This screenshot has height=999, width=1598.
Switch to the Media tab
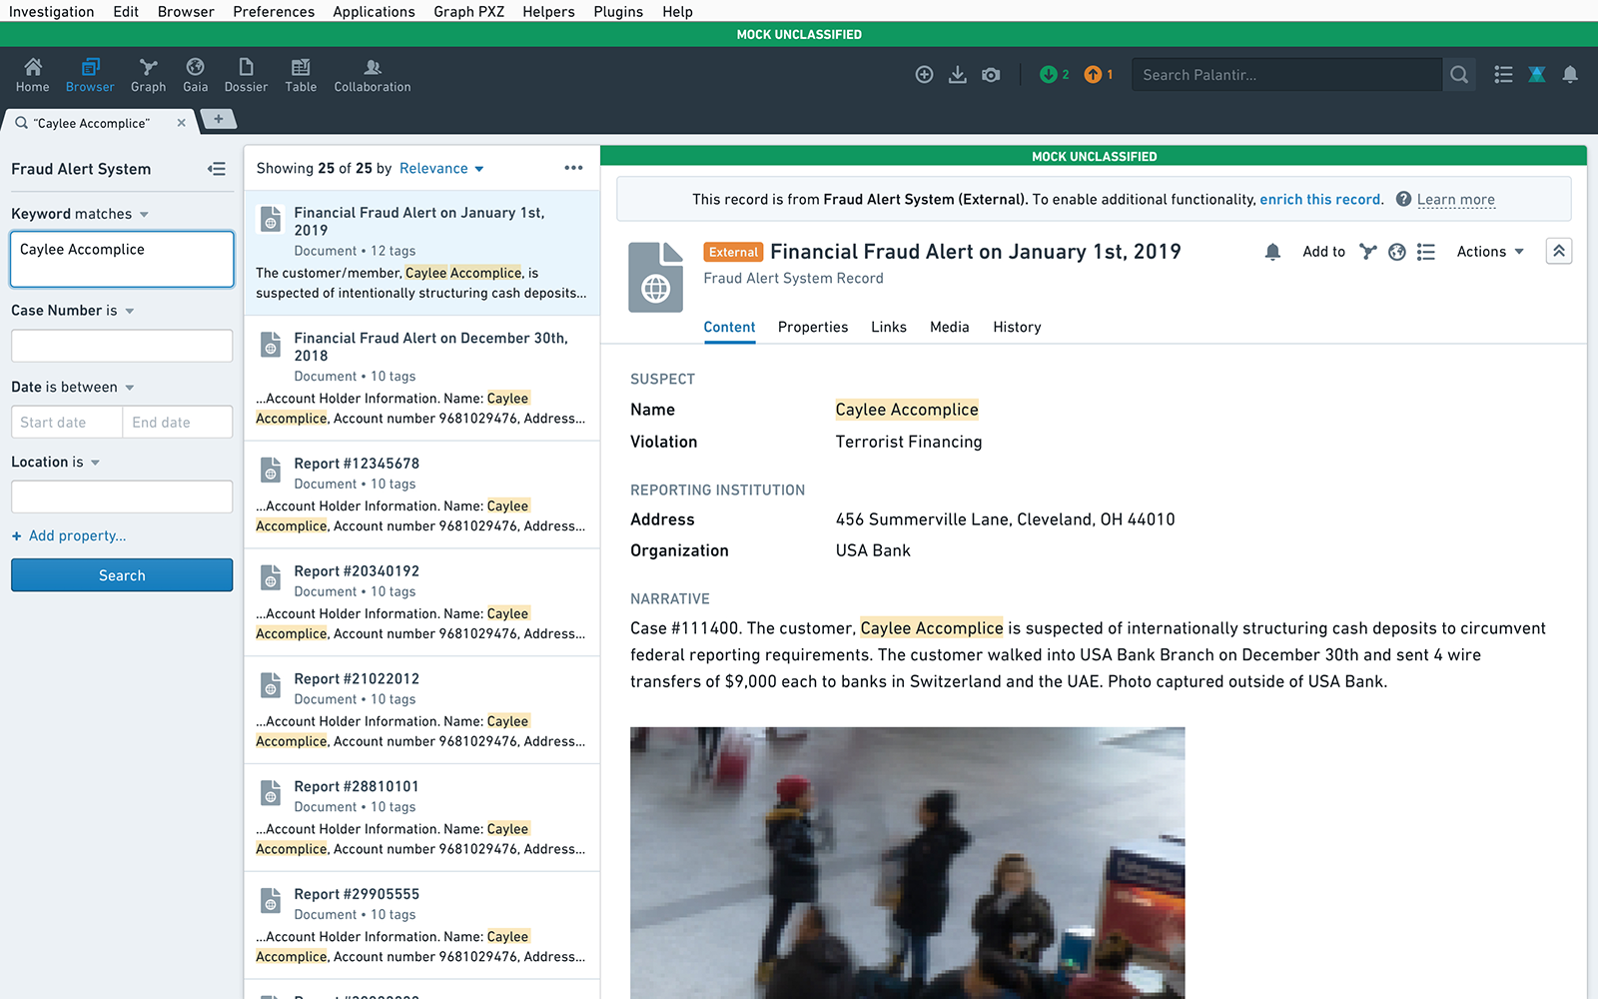coord(950,327)
